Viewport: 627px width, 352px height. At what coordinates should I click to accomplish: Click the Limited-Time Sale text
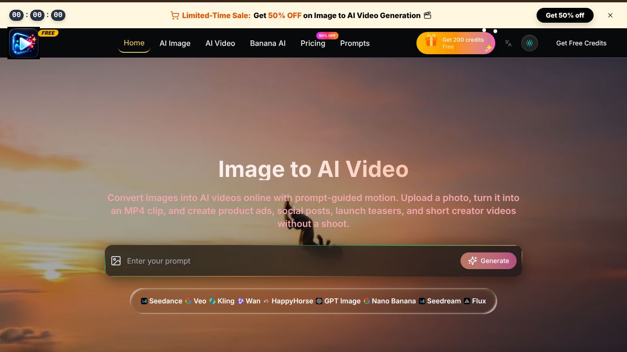click(216, 15)
